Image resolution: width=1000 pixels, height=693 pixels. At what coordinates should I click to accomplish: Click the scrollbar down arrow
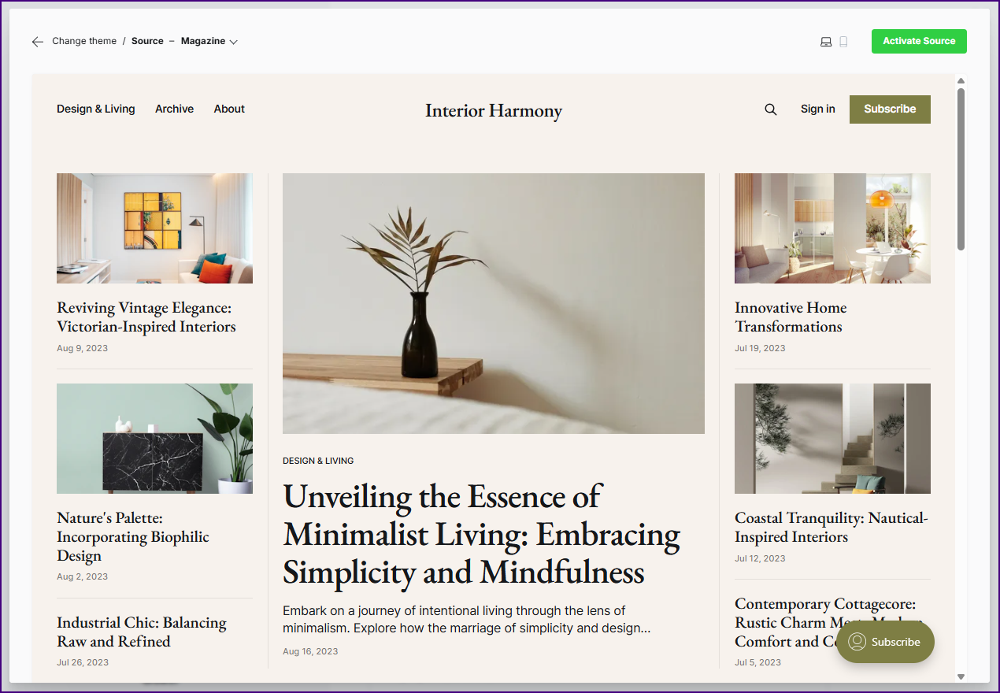pos(961,676)
